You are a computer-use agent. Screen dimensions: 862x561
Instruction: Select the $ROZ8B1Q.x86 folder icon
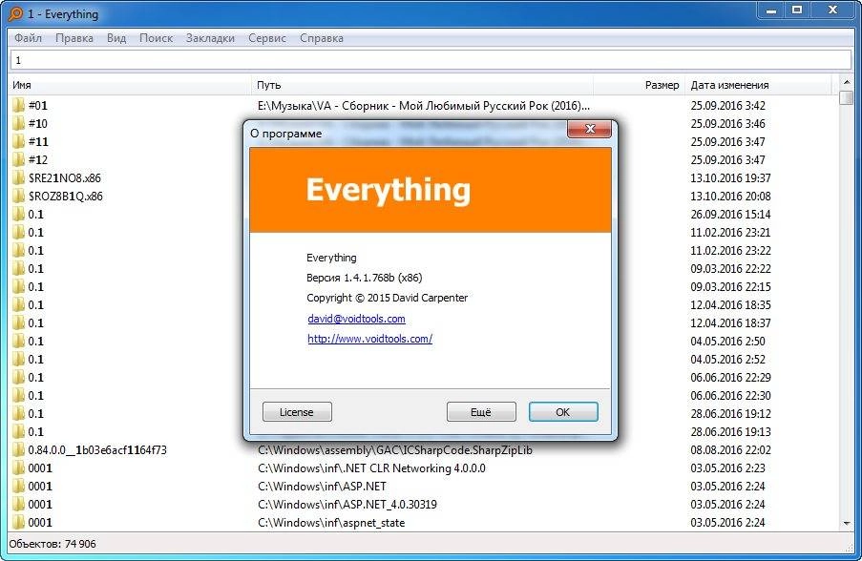click(x=19, y=196)
